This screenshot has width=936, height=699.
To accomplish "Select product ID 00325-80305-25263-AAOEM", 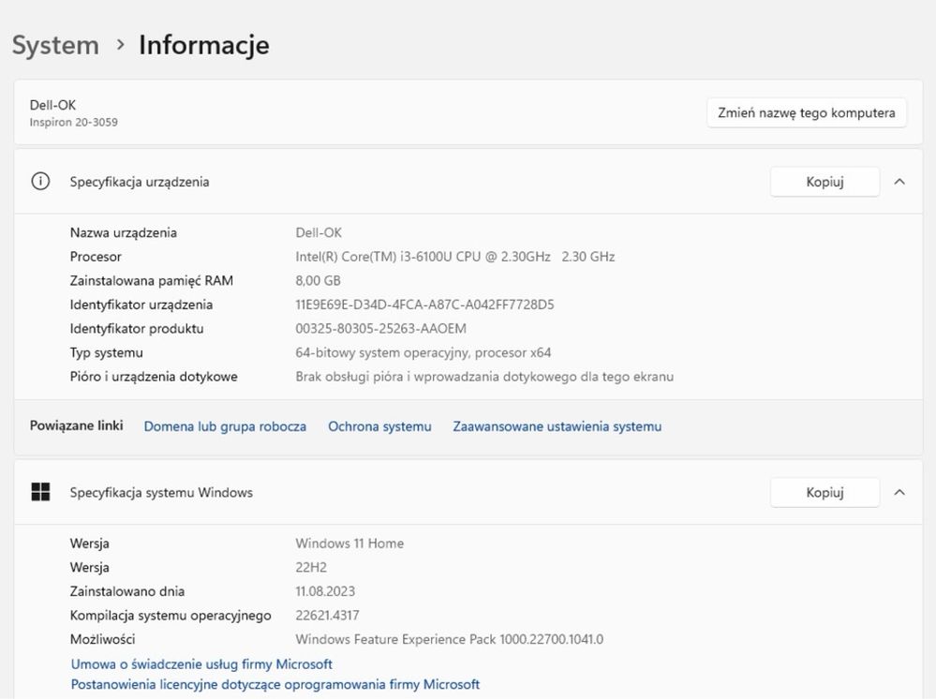I will pos(380,328).
